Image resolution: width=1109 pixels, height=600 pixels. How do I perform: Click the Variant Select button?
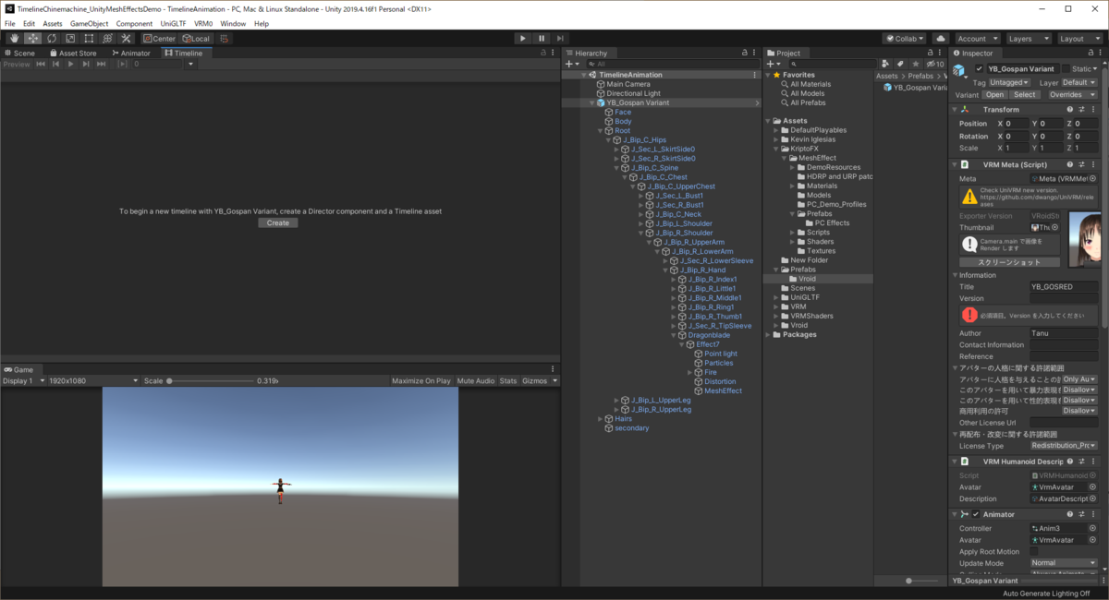pyautogui.click(x=1024, y=94)
